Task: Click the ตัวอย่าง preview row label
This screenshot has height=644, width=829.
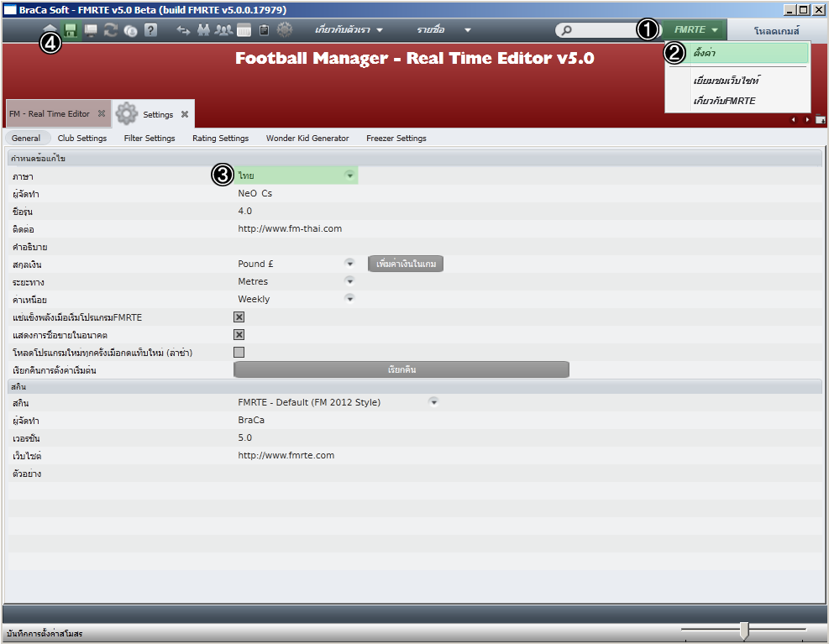Action: point(27,474)
